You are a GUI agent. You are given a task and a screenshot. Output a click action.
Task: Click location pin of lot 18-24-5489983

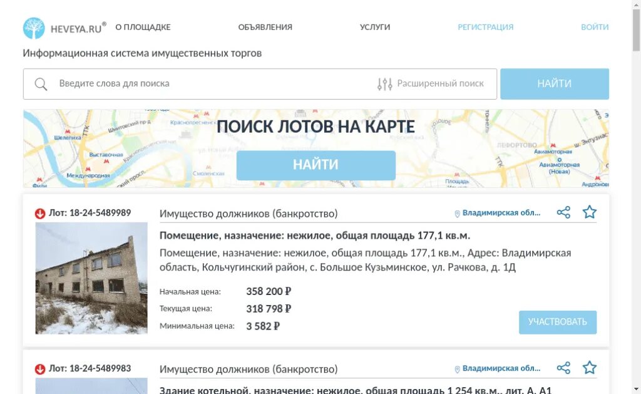(458, 369)
